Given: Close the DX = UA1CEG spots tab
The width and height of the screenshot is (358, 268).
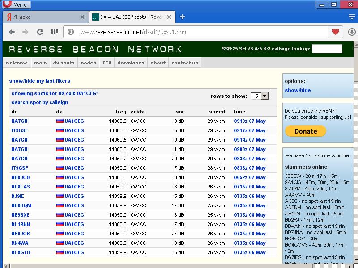Looking at the screenshot, I should tap(169, 17).
